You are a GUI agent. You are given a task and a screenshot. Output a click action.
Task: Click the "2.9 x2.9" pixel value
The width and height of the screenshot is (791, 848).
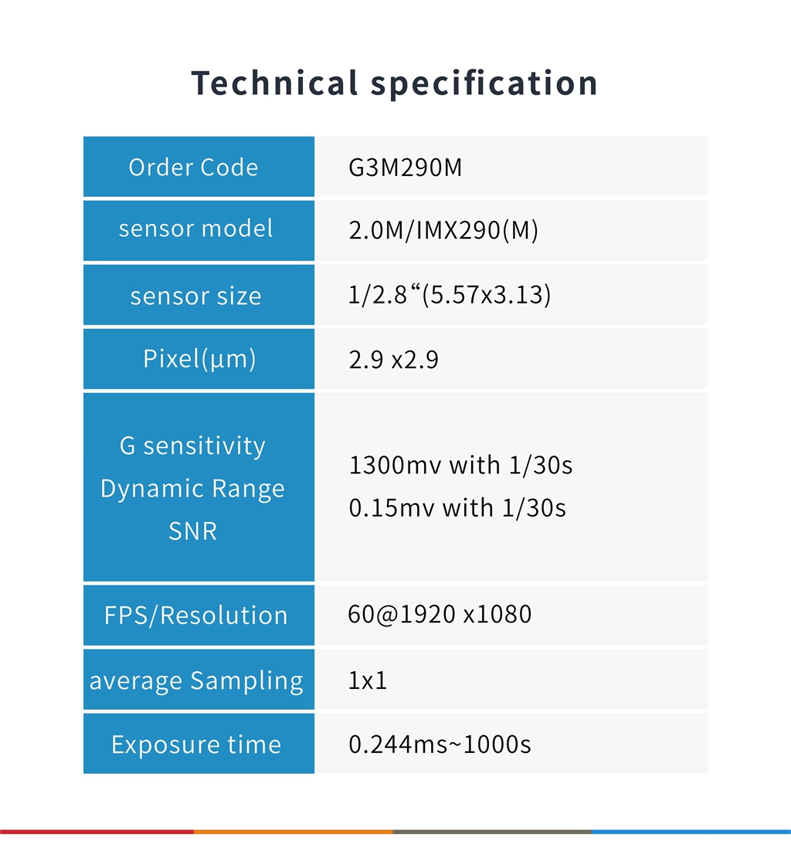pyautogui.click(x=393, y=360)
